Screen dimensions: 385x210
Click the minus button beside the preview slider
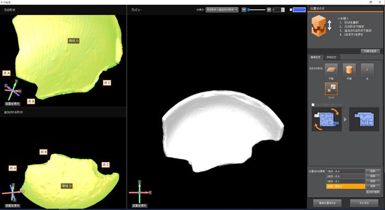click(244, 10)
